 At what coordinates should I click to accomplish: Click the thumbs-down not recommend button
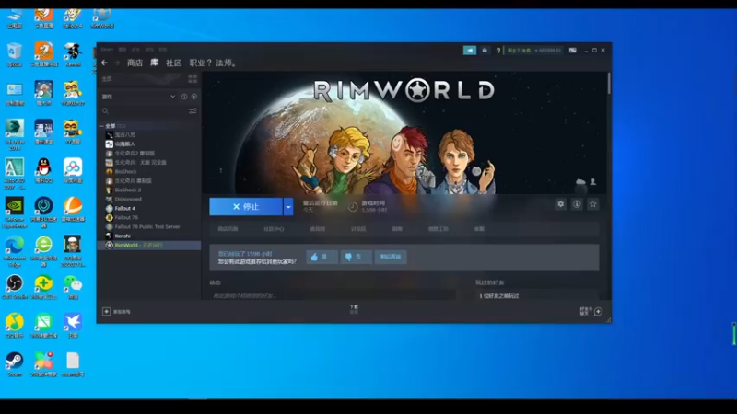tap(356, 257)
